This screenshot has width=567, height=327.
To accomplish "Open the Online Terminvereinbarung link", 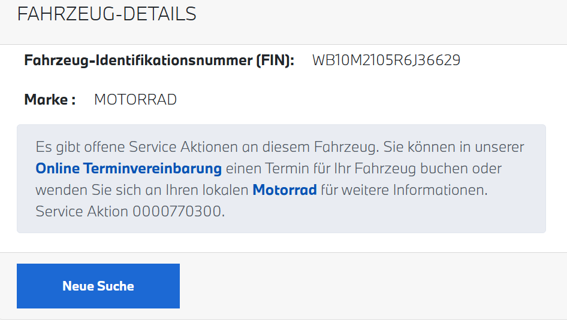I will click(128, 169).
